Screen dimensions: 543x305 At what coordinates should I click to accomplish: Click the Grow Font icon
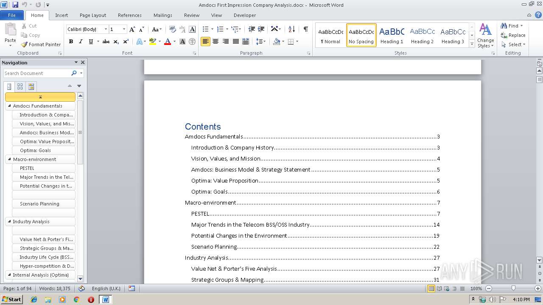coord(132,29)
